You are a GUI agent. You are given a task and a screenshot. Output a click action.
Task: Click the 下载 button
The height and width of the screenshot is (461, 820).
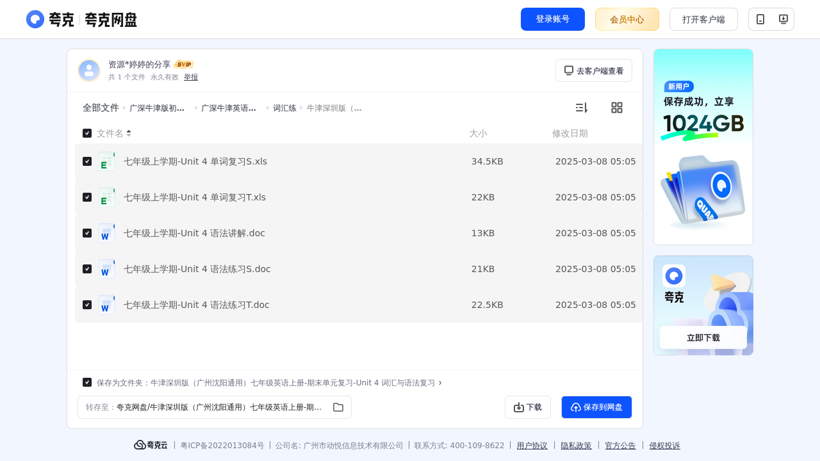coord(528,407)
